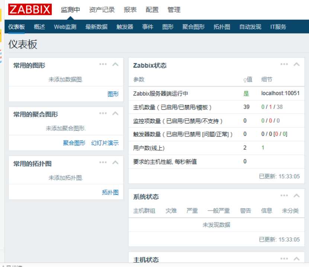Click the 监控项数量 row label

tap(178, 121)
